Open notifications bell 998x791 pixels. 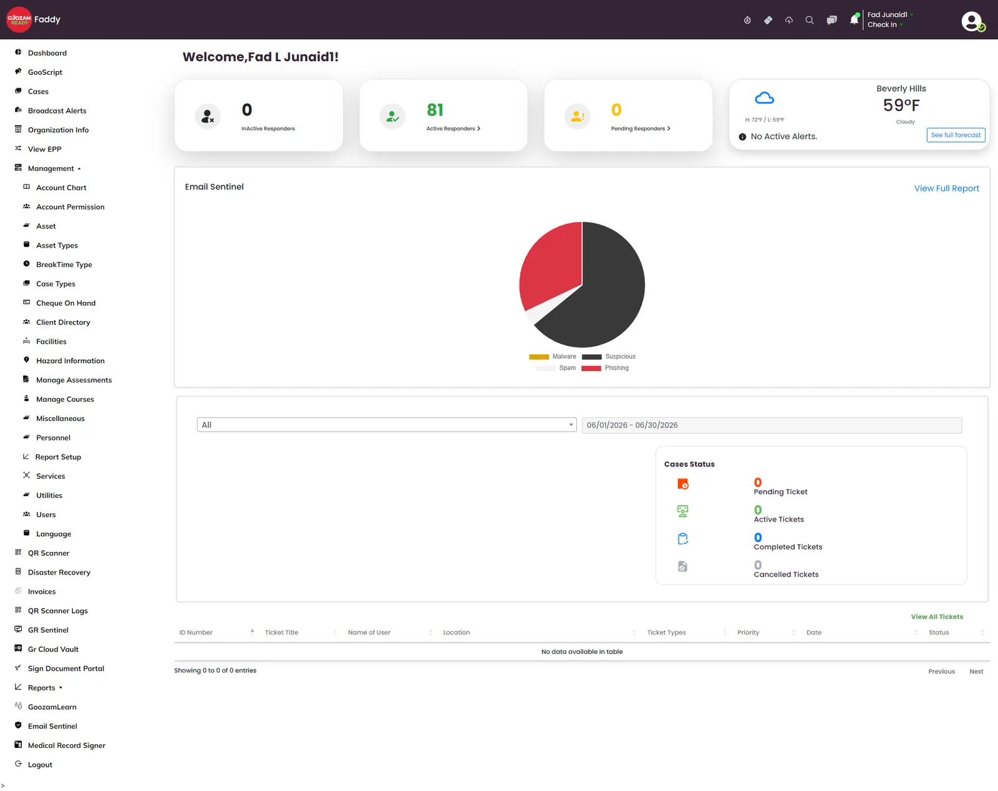[x=854, y=20]
